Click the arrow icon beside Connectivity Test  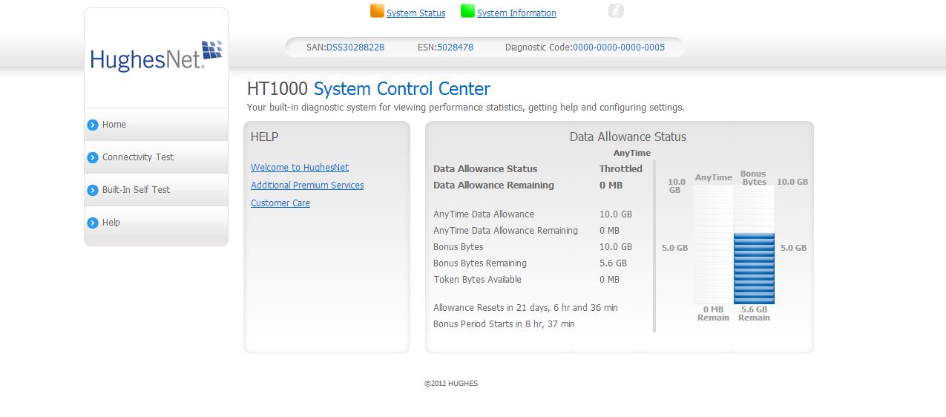tap(93, 157)
